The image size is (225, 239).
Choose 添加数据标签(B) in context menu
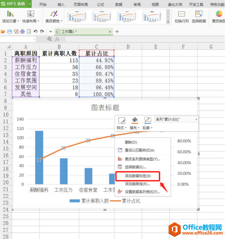tap(138, 176)
